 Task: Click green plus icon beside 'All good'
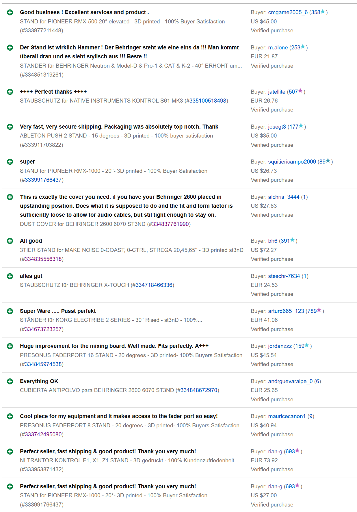tap(10, 241)
